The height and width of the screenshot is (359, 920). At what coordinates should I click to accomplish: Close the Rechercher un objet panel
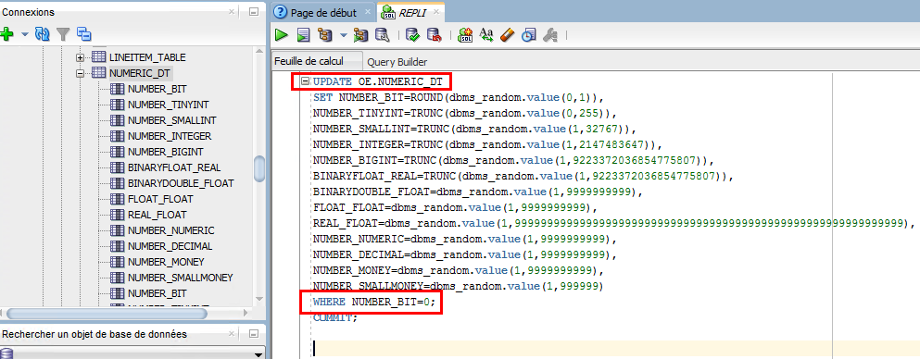tap(232, 334)
